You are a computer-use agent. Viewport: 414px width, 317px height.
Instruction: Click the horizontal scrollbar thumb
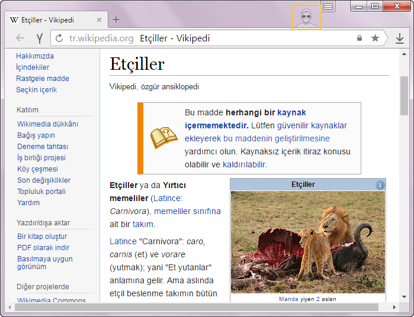(x=197, y=308)
